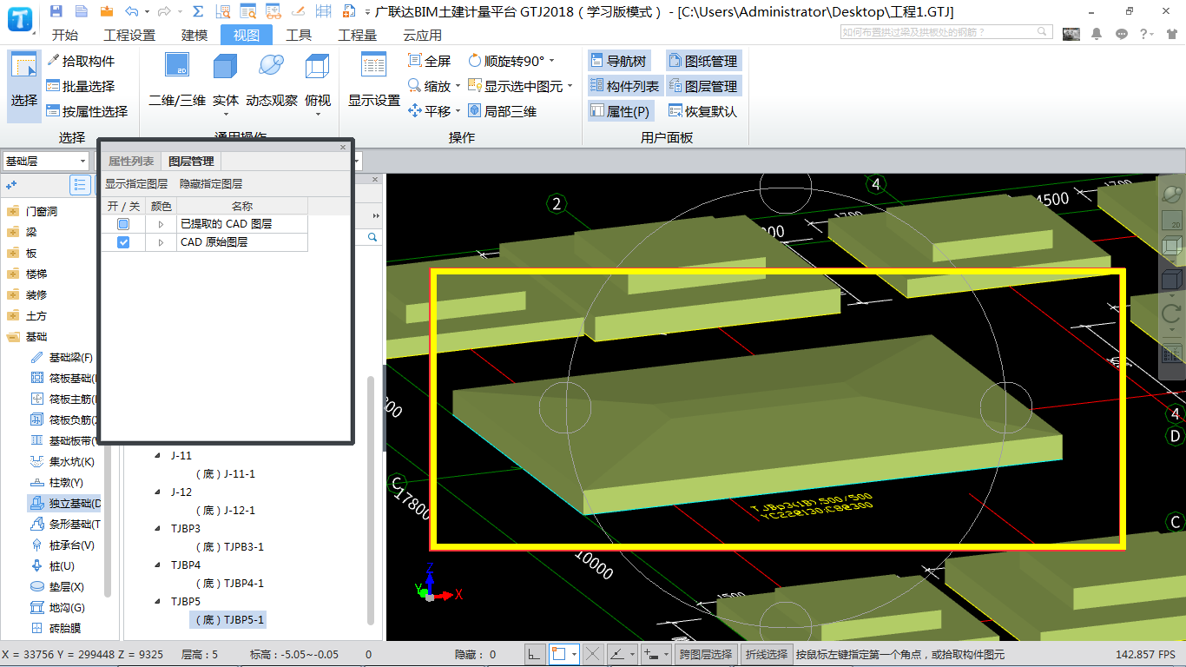Open the 建模 ribbon tab

(194, 35)
